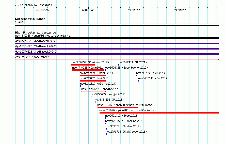The width and height of the screenshot is (226, 144).
Task: Click blue marker under esv3654028
Action: pyautogui.click(x=106, y=70)
